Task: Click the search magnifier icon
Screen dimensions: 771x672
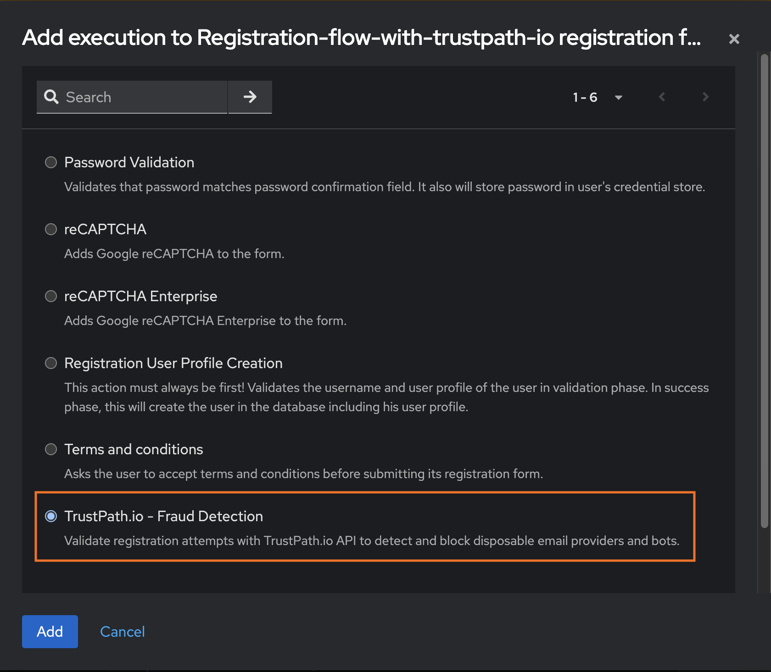Action: (51, 97)
